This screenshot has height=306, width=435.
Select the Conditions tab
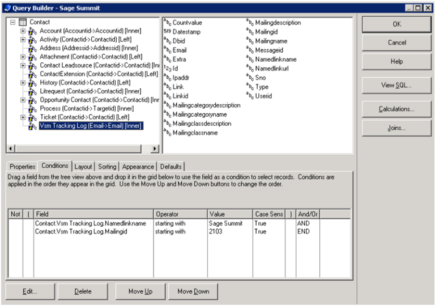point(55,166)
